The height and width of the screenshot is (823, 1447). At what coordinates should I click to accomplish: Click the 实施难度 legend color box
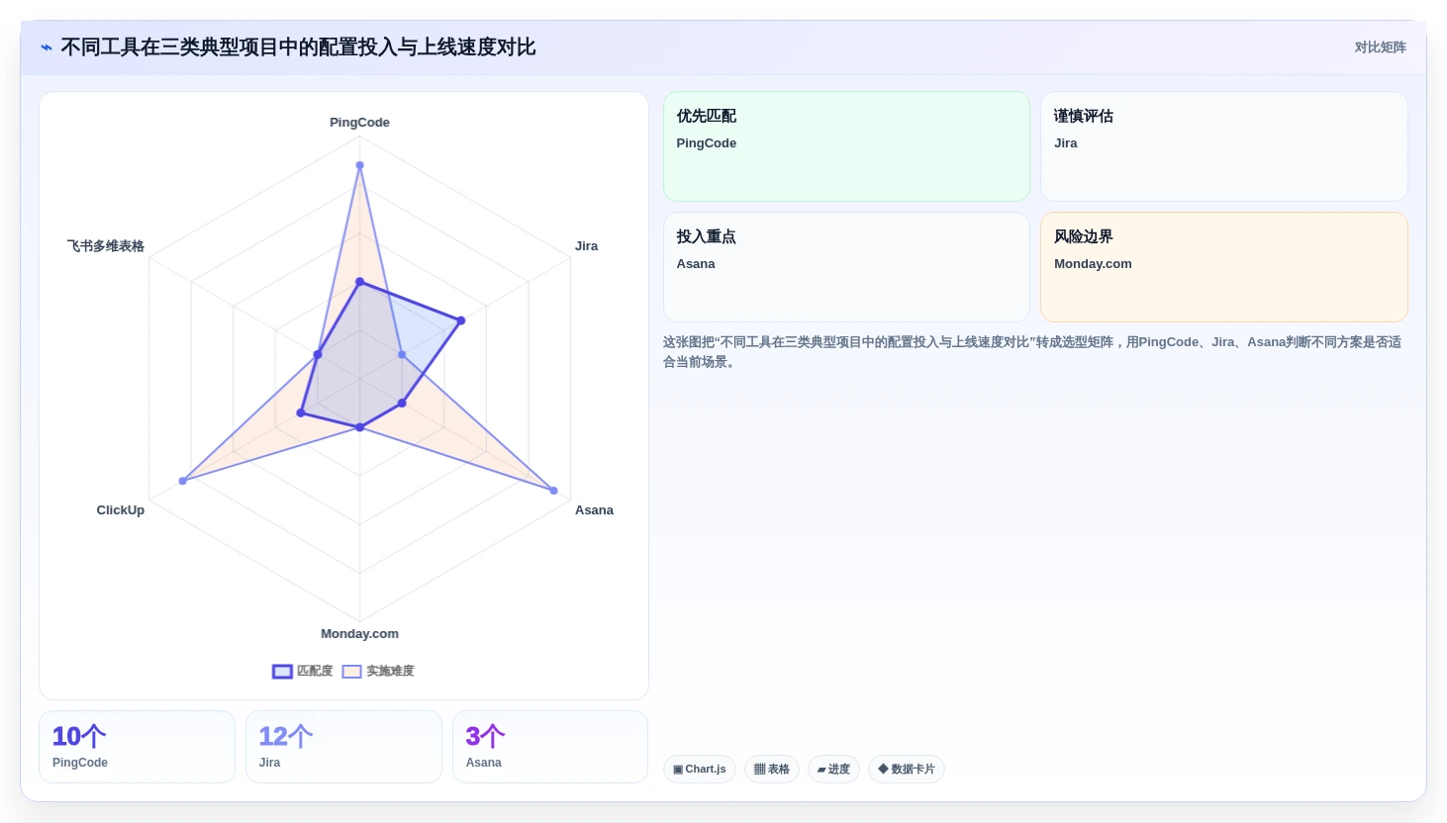click(351, 671)
